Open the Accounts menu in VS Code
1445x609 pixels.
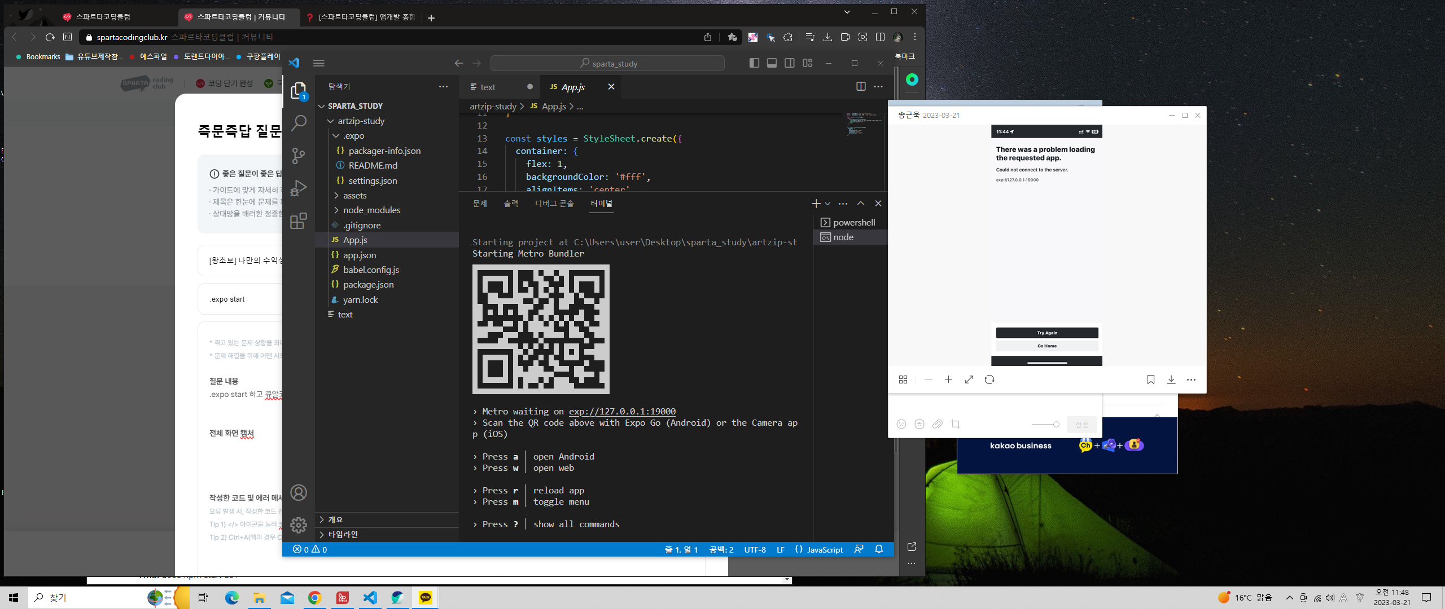pos(298,493)
